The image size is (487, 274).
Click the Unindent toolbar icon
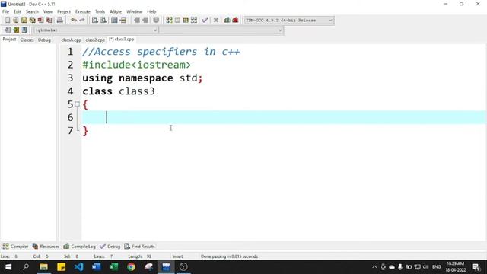[145, 21]
